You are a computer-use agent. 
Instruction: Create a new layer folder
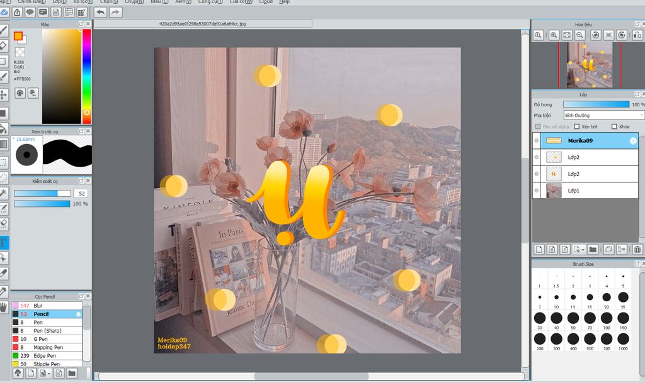593,249
